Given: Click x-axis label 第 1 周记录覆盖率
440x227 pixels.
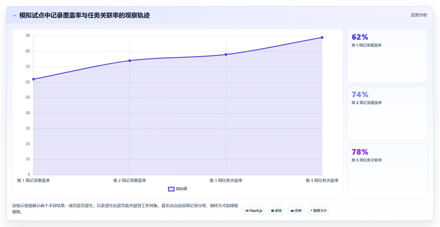Looking at the screenshot, I should (x=34, y=180).
